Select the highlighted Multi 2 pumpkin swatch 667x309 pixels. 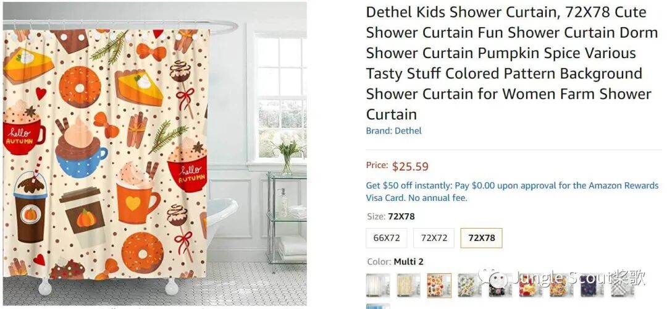pos(439,285)
